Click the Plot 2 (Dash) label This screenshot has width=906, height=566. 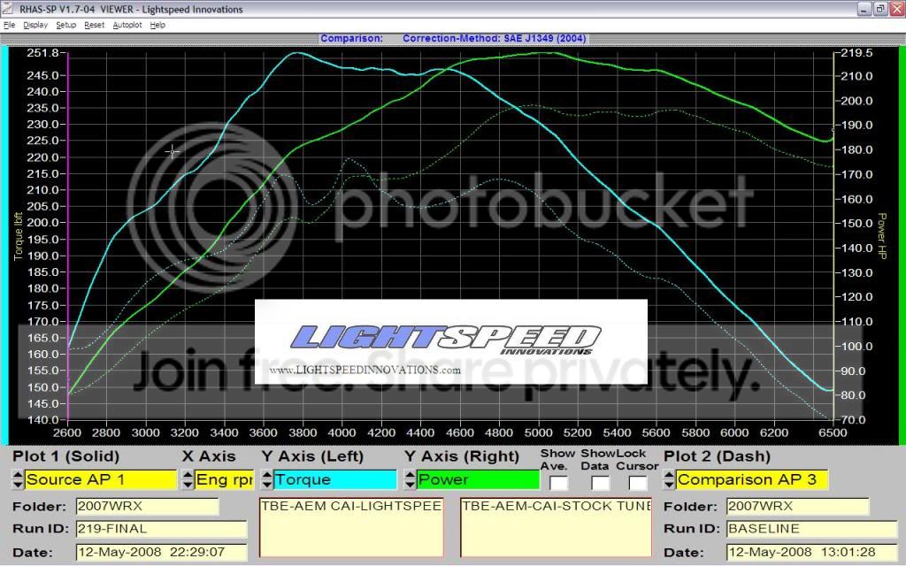pos(717,456)
